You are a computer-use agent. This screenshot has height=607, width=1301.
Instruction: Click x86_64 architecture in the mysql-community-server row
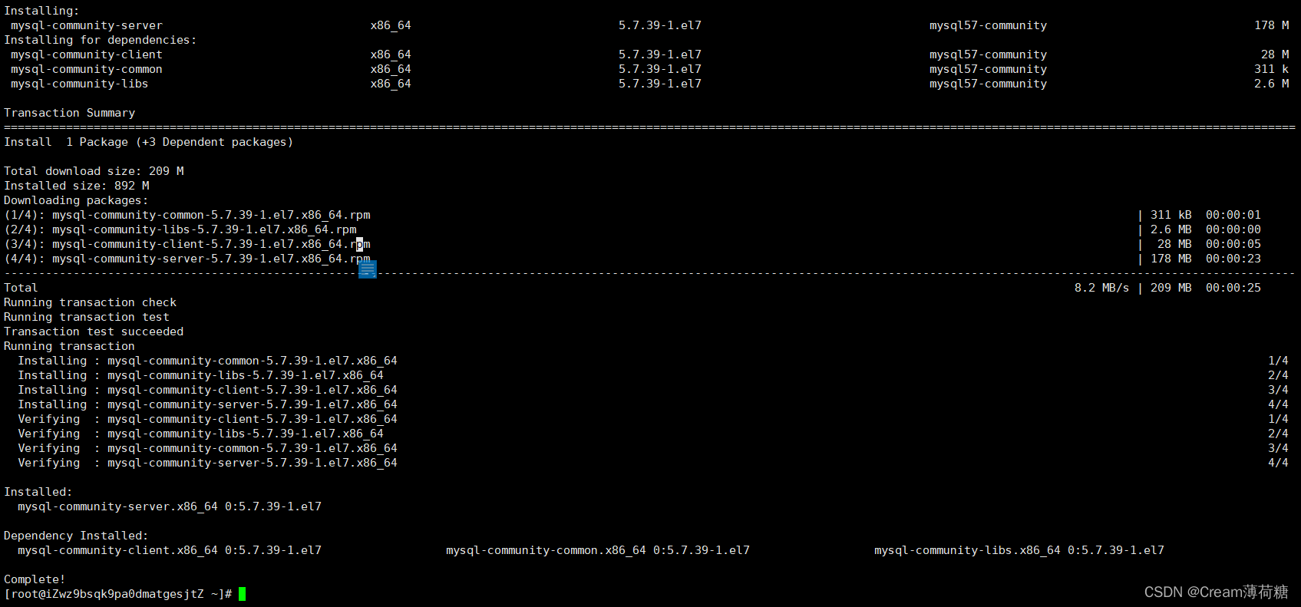[391, 25]
